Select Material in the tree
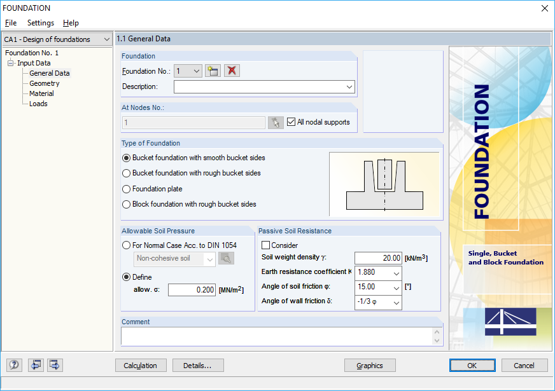This screenshot has width=555, height=391. (x=41, y=93)
